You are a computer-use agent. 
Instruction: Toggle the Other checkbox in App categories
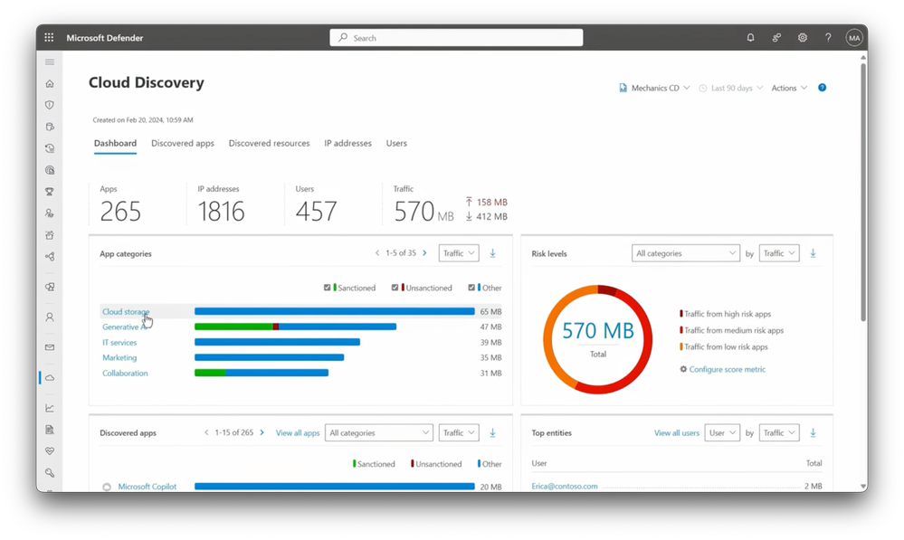click(x=471, y=288)
